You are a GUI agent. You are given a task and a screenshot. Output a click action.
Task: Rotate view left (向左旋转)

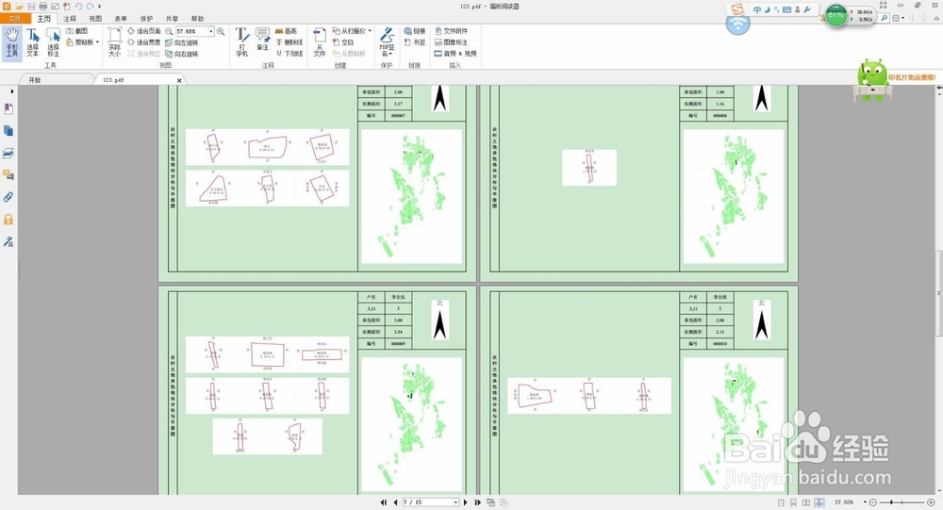182,42
